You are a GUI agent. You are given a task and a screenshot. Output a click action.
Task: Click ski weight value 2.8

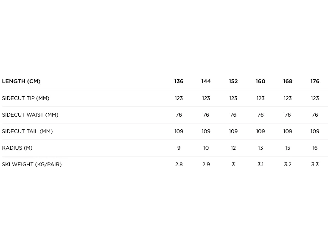pos(179,165)
